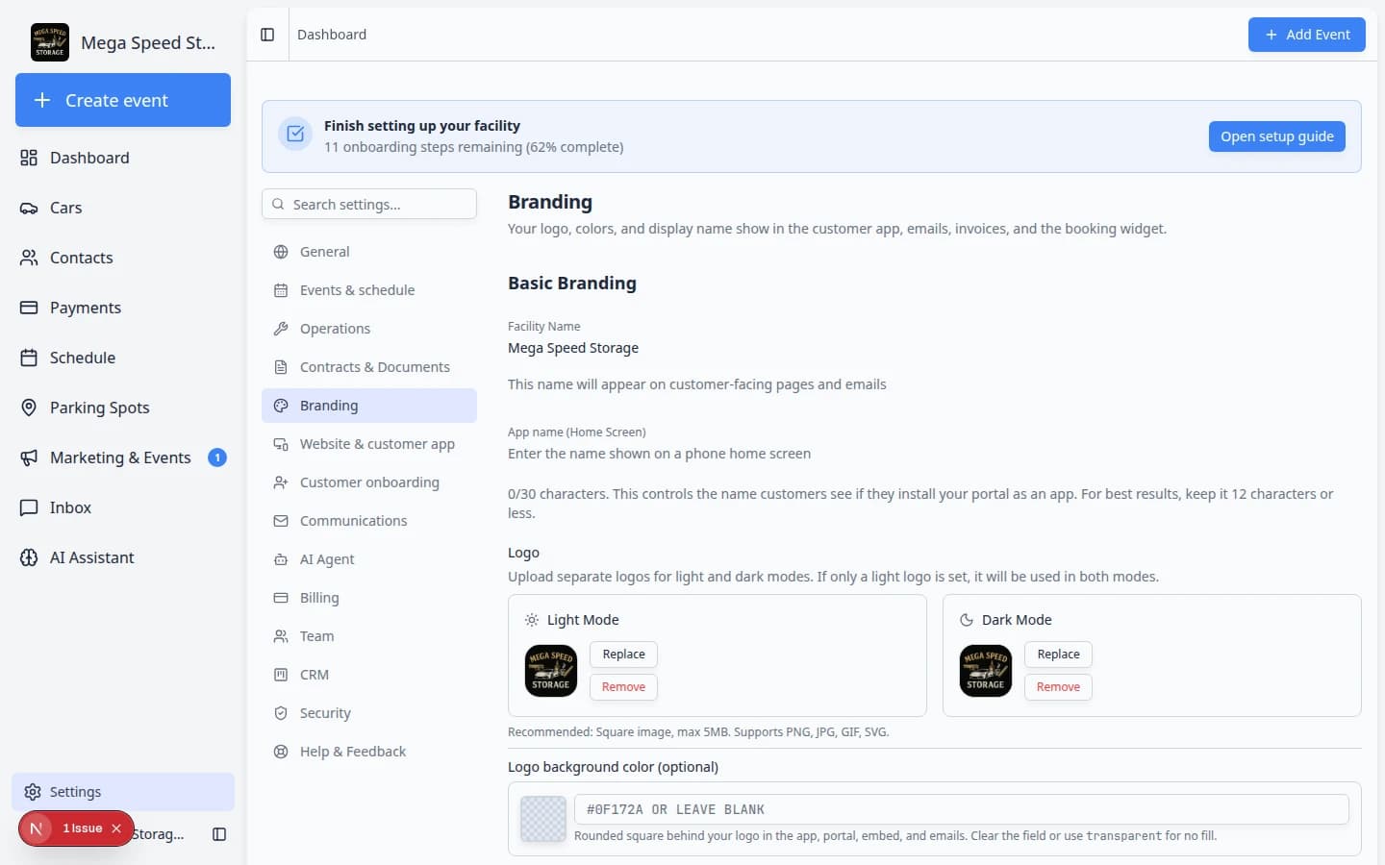
Task: Toggle the sidebar panel icon next to Dashboard breadcrumb
Action: coord(267,35)
